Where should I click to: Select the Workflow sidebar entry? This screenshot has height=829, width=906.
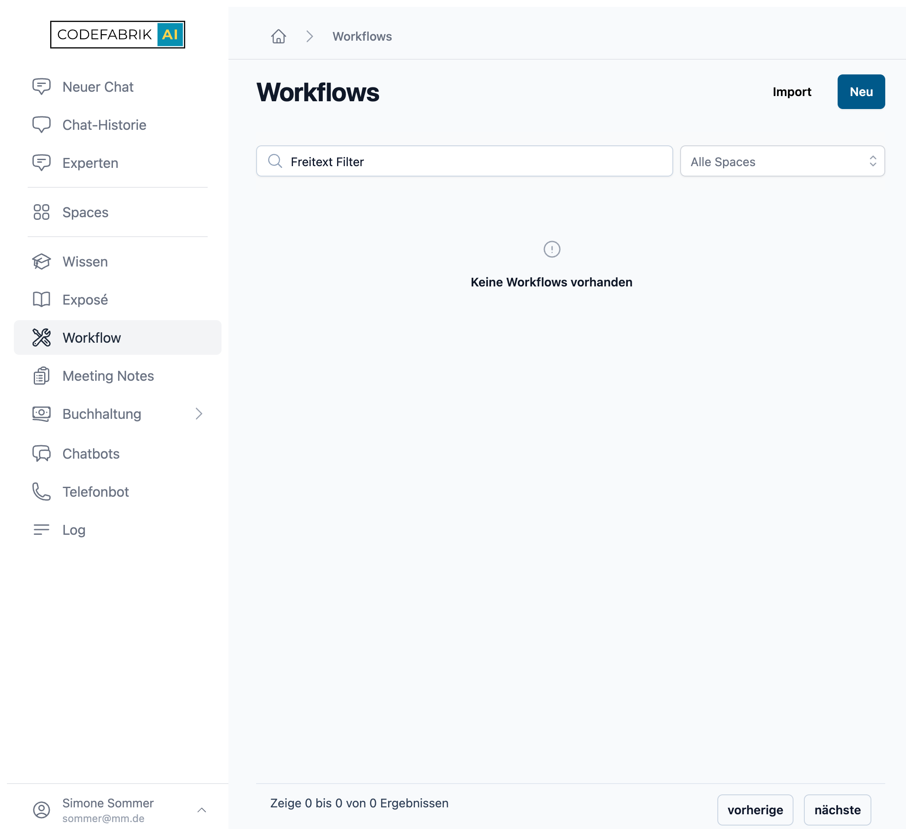coord(118,337)
